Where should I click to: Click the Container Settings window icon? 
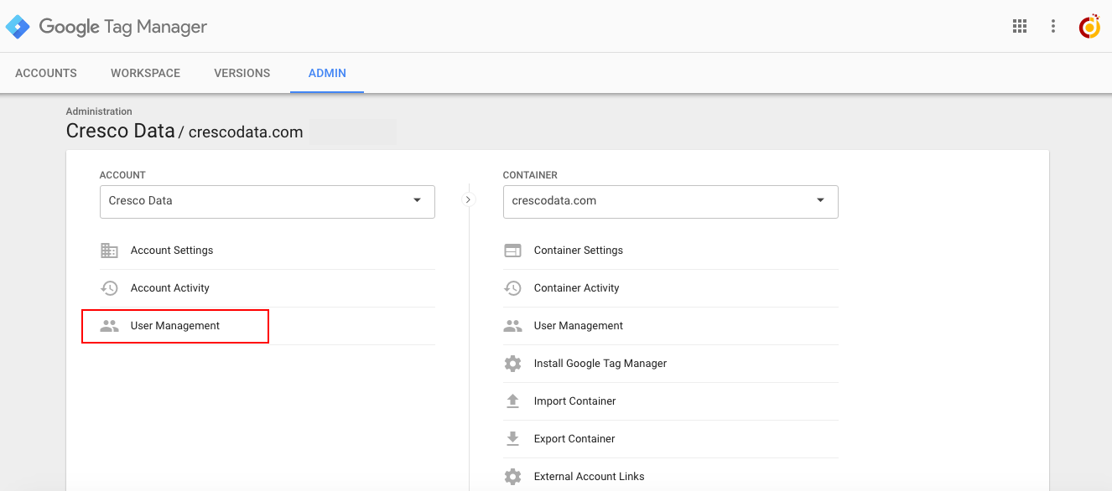512,251
